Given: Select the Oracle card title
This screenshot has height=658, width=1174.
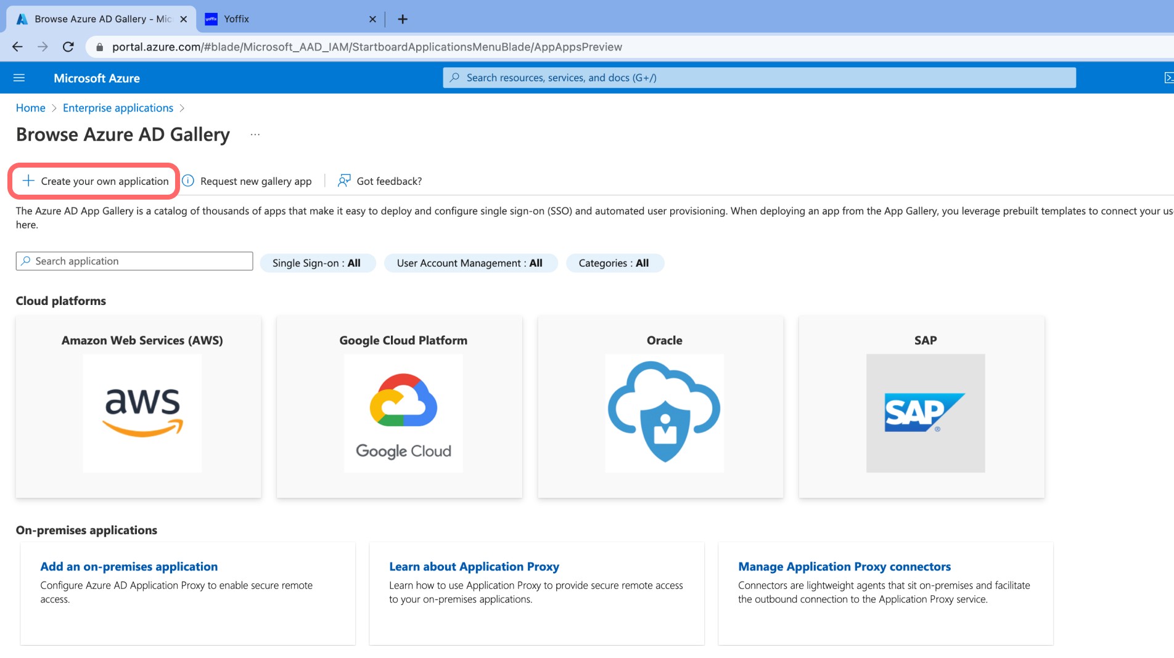Looking at the screenshot, I should tap(665, 340).
